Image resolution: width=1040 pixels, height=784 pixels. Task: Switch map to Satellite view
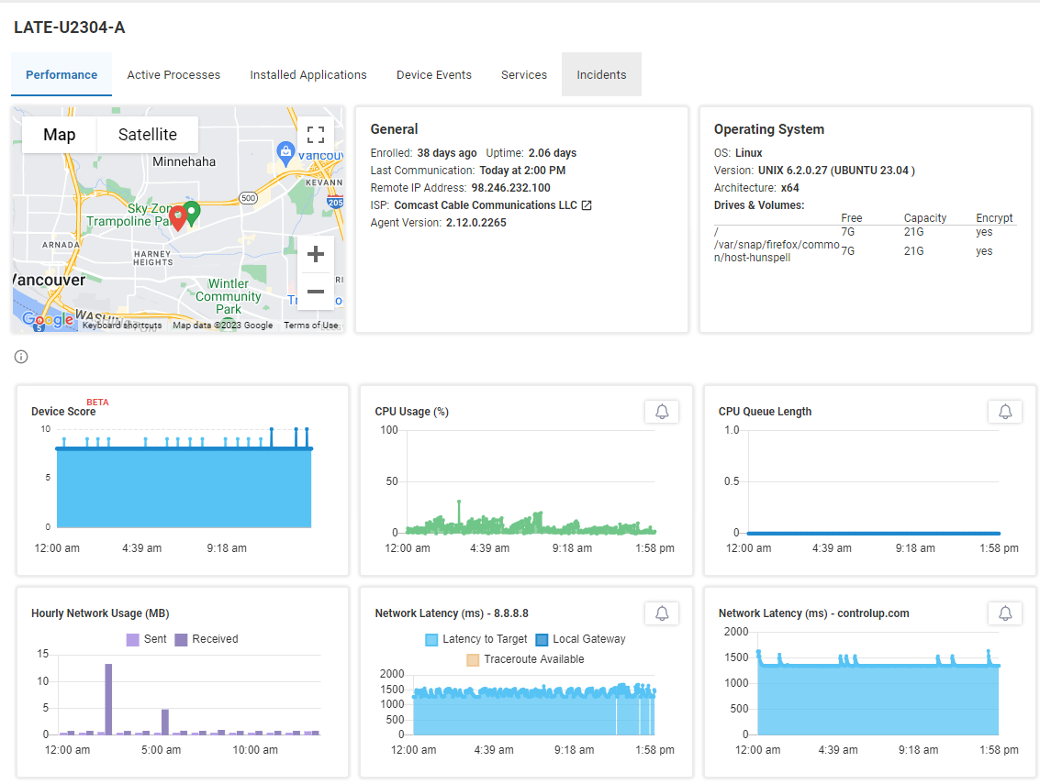pyautogui.click(x=148, y=135)
